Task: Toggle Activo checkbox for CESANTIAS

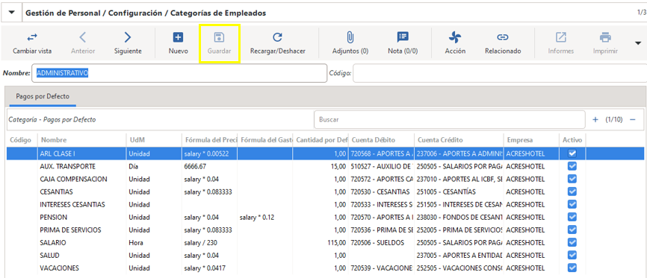Action: (572, 192)
